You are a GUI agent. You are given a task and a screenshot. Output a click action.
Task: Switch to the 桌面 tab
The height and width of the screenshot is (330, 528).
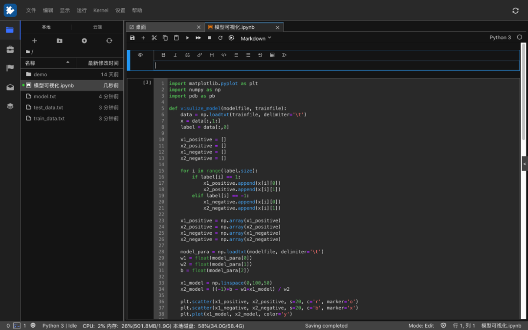pos(141,27)
